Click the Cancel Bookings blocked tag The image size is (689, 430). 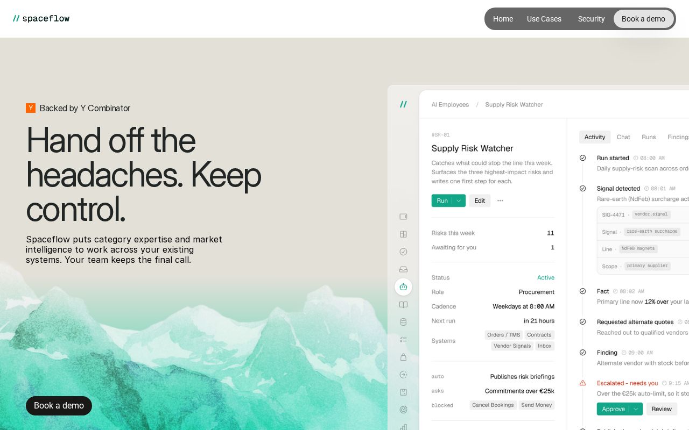pyautogui.click(x=493, y=405)
